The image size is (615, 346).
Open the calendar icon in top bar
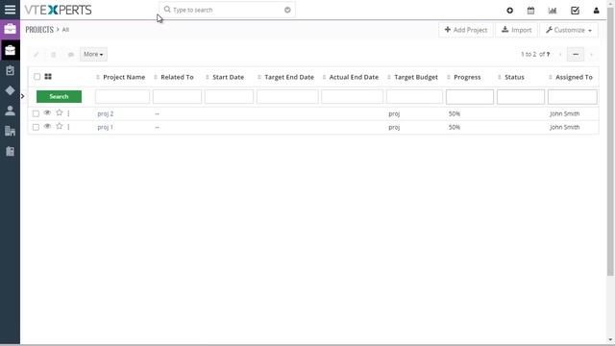pyautogui.click(x=530, y=11)
